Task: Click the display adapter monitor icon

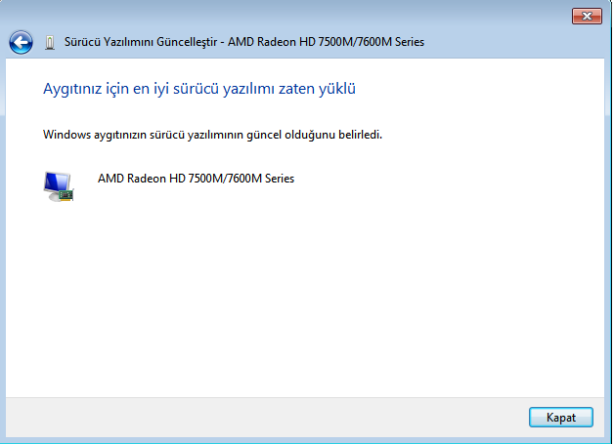Action: pyautogui.click(x=58, y=184)
